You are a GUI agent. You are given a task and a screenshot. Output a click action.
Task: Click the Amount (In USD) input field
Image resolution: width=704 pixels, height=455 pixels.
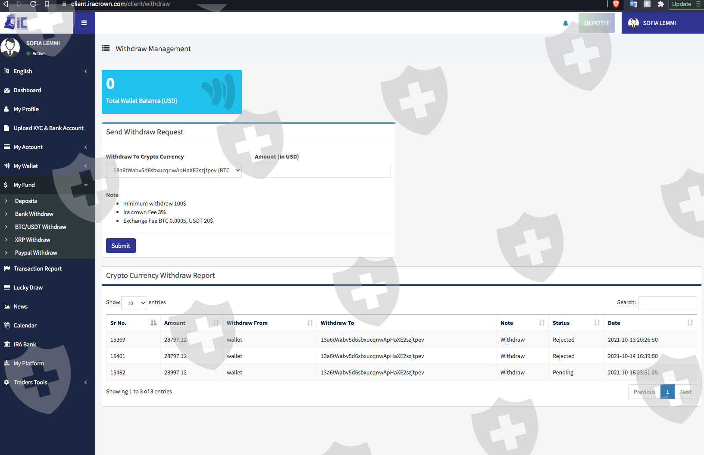[x=322, y=170]
